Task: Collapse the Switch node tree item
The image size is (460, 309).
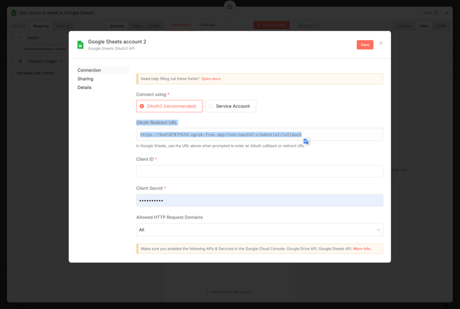Action: [12, 38]
